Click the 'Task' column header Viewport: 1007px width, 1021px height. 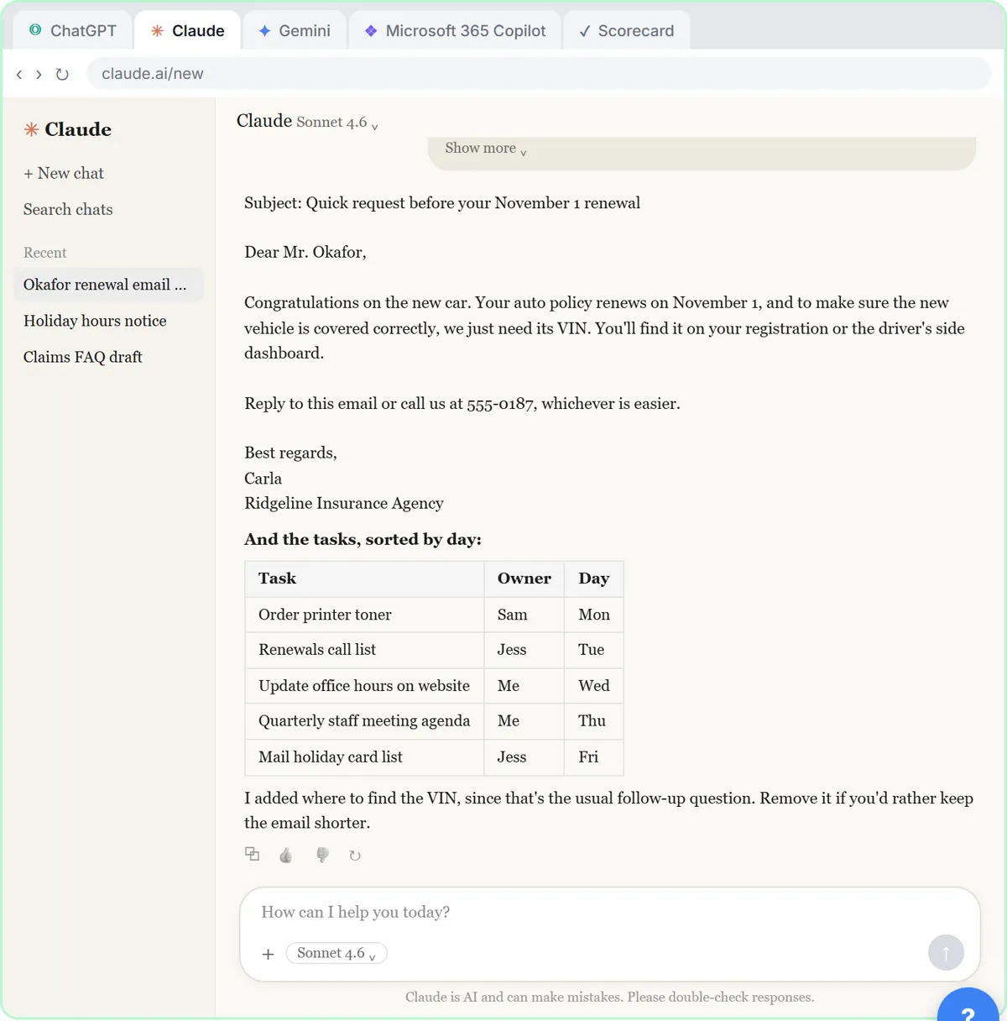click(x=364, y=579)
